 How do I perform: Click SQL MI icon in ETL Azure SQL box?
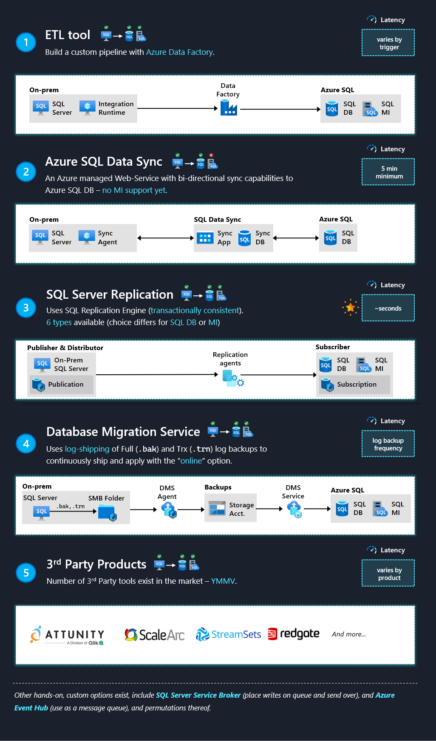click(371, 109)
